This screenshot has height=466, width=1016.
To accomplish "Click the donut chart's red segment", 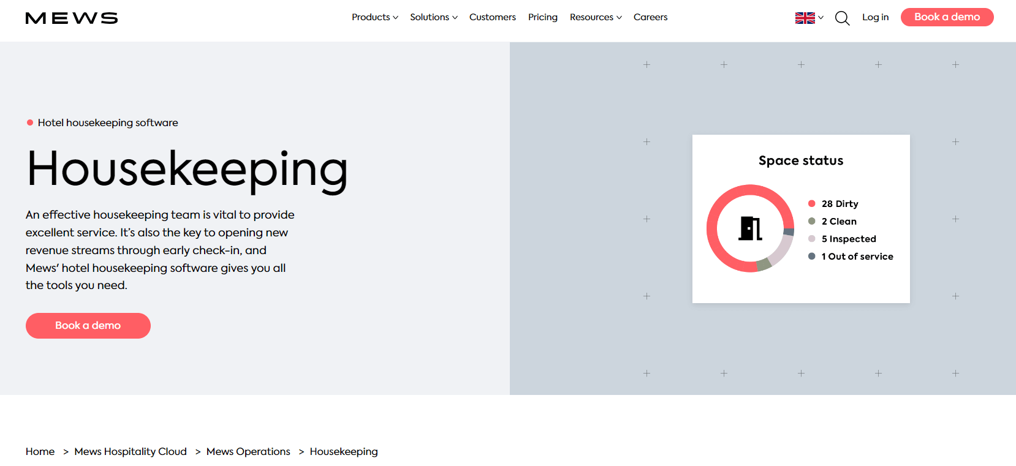I will 712,228.
